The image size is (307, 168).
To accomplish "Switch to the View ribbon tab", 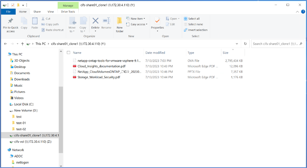I will (50, 12).
